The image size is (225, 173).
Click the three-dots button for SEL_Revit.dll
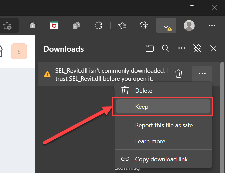pos(202,74)
